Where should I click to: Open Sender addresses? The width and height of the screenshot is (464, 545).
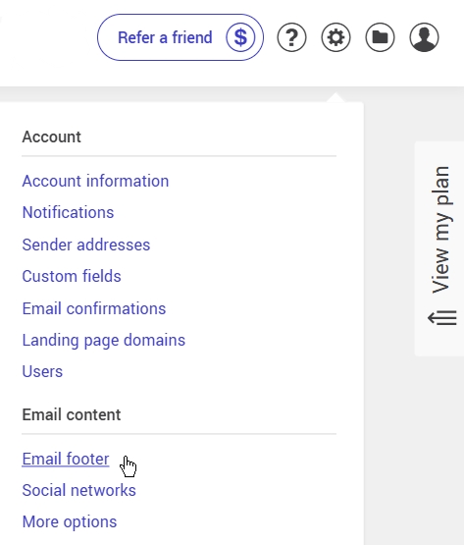coord(86,245)
